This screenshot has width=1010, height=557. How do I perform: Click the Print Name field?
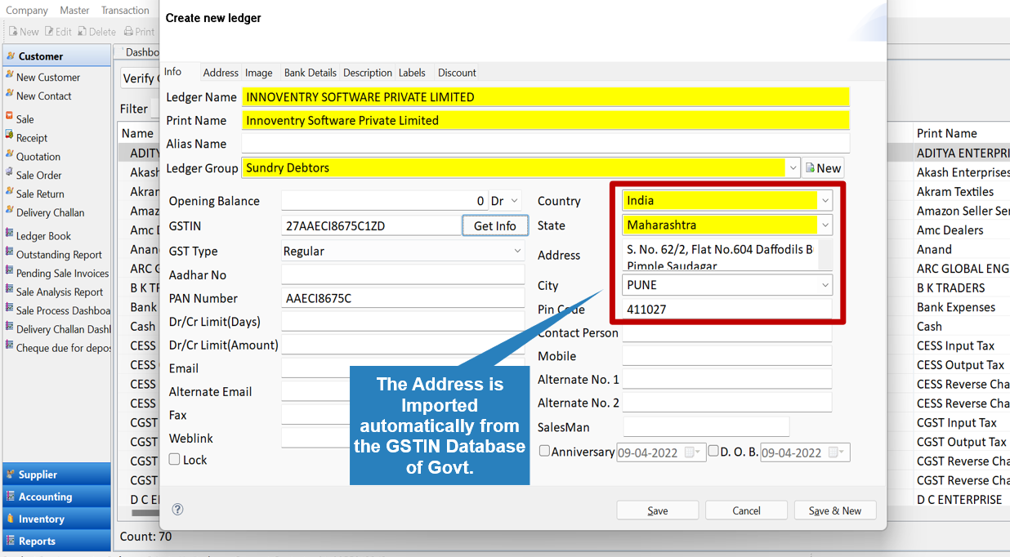tap(546, 120)
